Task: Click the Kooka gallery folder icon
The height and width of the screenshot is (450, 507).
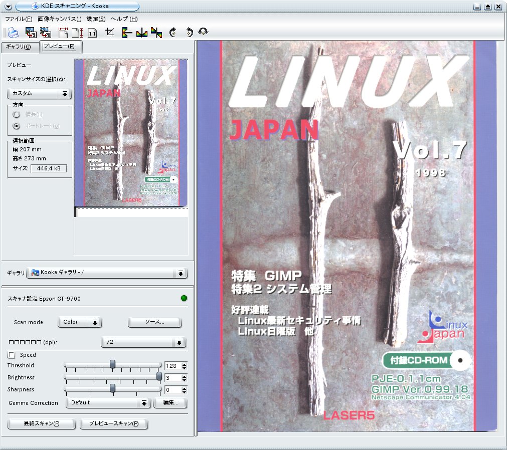Action: point(35,273)
